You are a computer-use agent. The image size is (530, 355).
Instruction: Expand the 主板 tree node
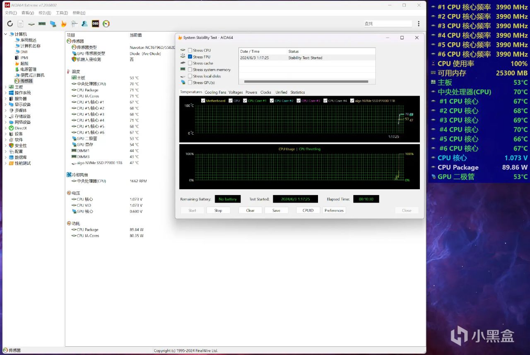pyautogui.click(x=5, y=87)
